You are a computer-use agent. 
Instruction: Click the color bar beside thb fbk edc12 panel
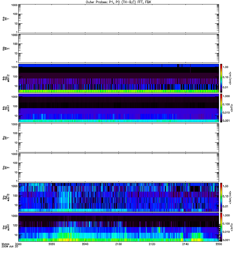221,78
